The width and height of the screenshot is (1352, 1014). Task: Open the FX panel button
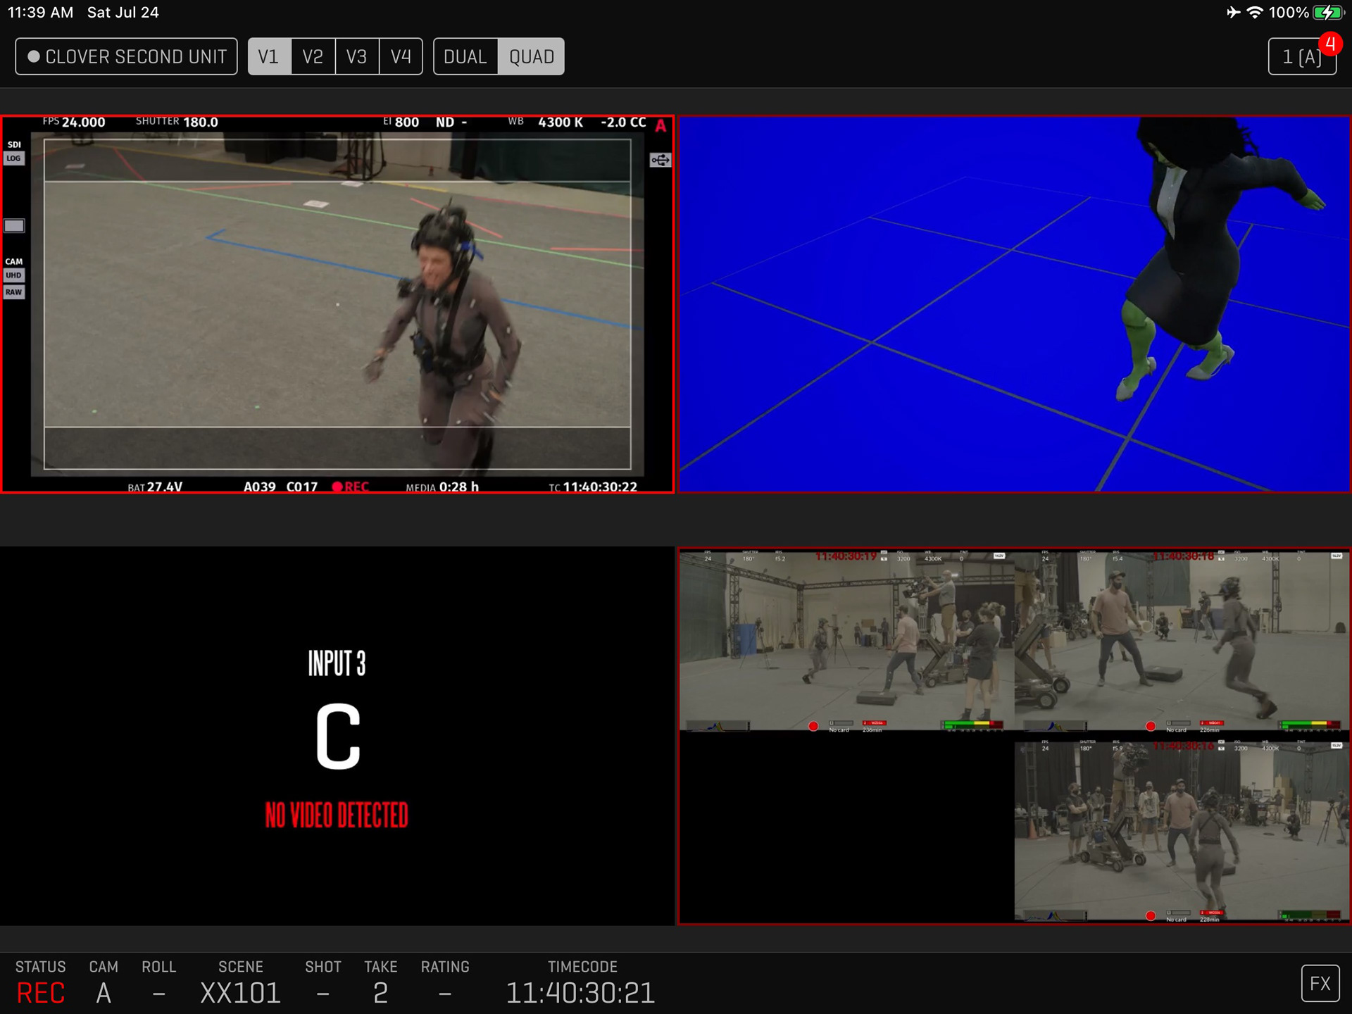[x=1320, y=983]
